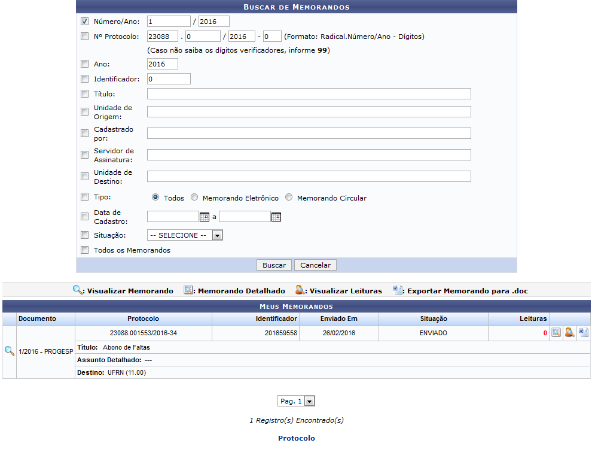Viewport: 592px width, 449px height.
Task: Enable Data de Cadastro checkbox
Action: [84, 217]
